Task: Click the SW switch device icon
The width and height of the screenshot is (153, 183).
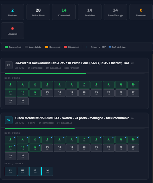Action: point(9,120)
